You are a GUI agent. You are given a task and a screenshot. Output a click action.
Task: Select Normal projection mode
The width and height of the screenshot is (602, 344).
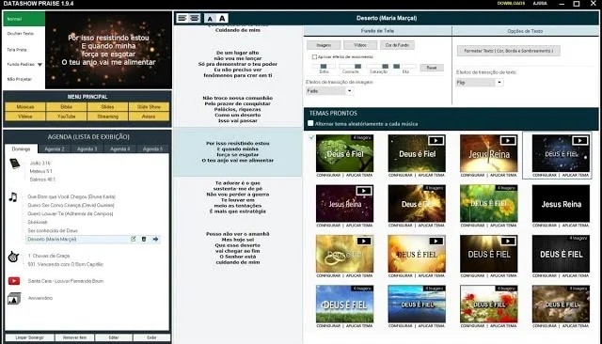tap(24, 19)
